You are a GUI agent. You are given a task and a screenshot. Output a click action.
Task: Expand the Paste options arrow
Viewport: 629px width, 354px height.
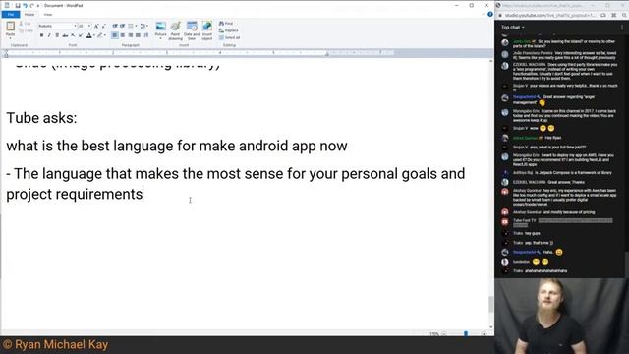coord(10,38)
